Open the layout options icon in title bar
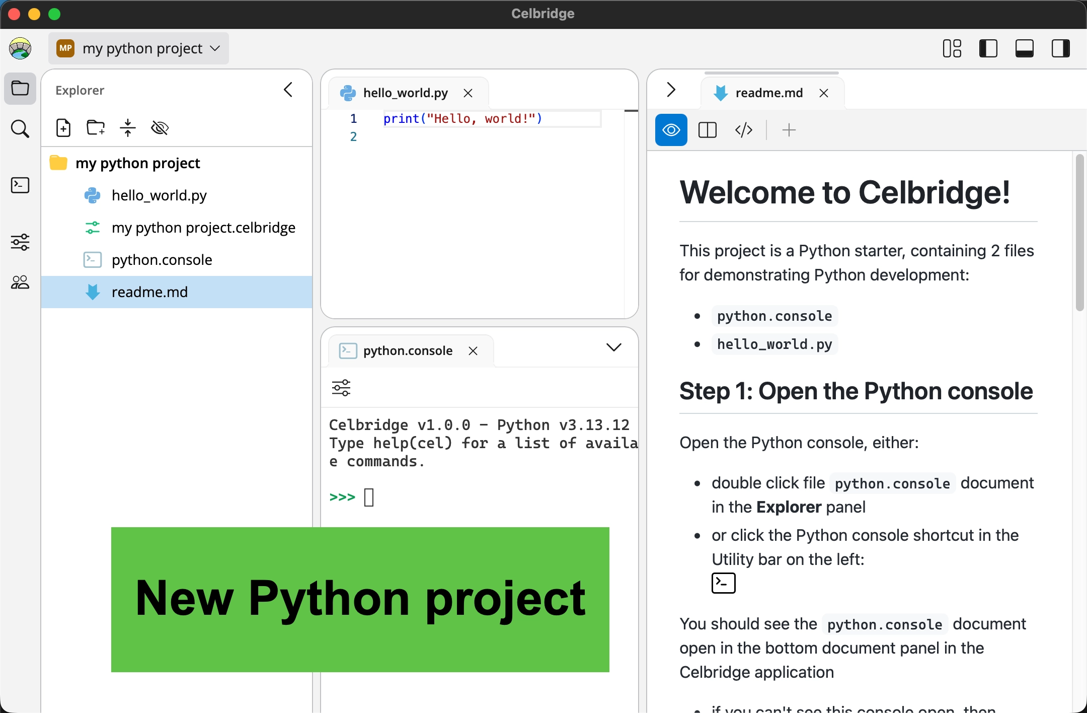 tap(952, 48)
